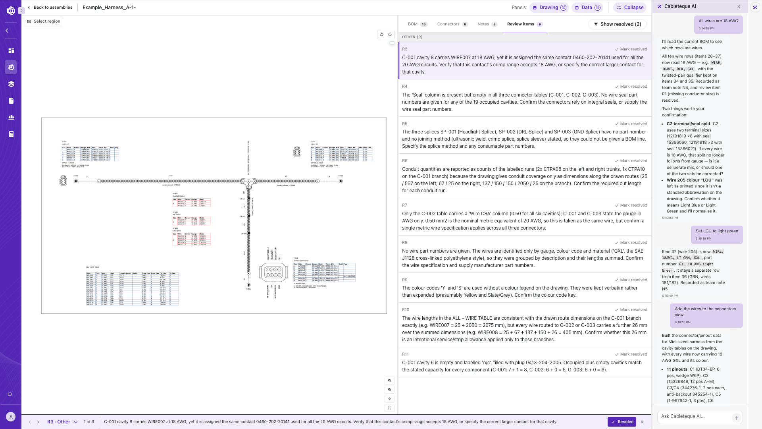Zoom in on the drawing
This screenshot has width=762, height=429.
tap(390, 381)
